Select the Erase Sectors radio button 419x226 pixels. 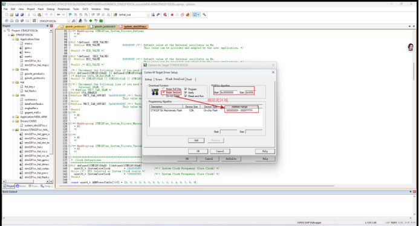pos(164,92)
